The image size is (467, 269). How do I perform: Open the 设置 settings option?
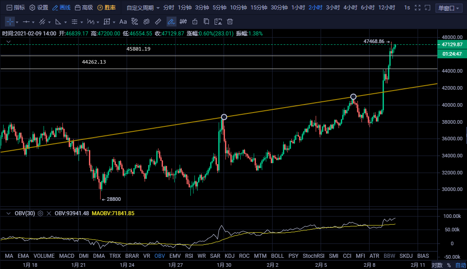pos(39,8)
